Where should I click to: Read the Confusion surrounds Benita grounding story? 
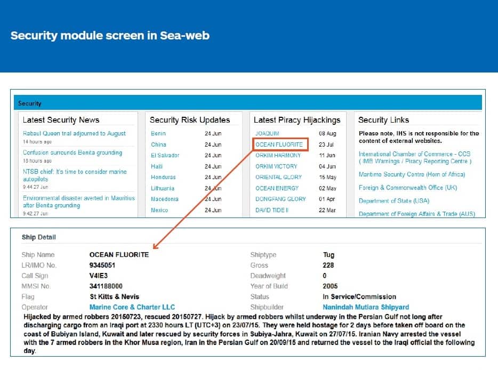[73, 152]
